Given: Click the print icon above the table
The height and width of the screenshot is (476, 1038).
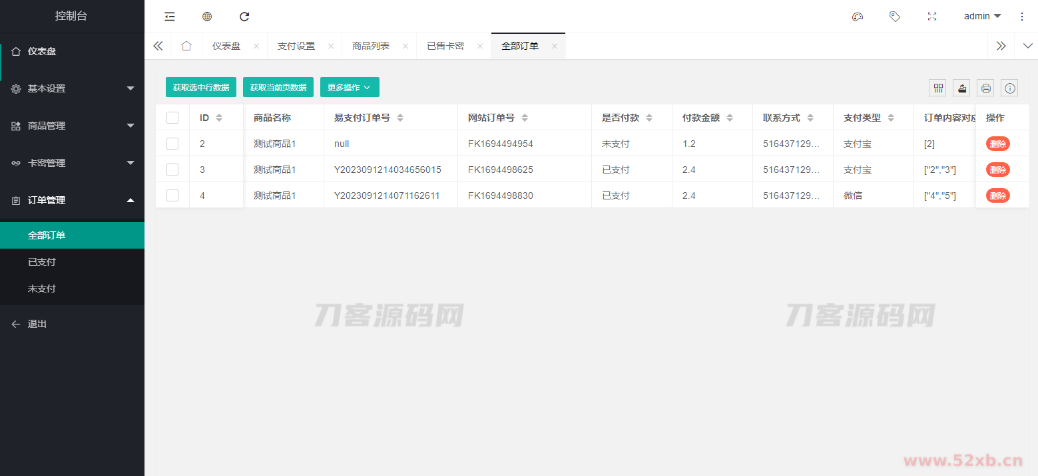Looking at the screenshot, I should click(x=986, y=88).
